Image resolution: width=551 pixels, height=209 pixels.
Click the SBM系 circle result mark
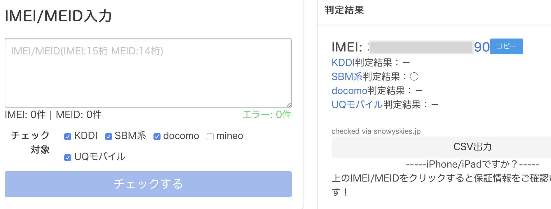(x=414, y=77)
